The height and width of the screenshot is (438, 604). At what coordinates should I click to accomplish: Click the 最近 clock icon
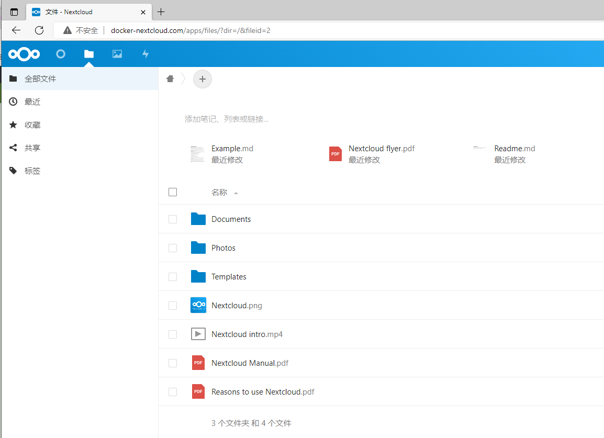coord(13,102)
